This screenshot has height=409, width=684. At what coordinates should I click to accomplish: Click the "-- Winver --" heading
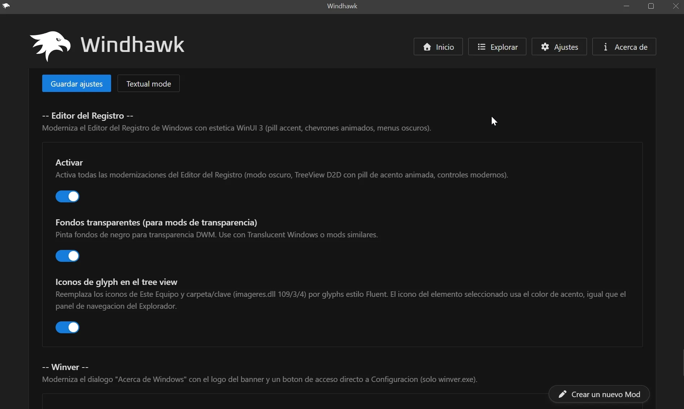(65, 367)
